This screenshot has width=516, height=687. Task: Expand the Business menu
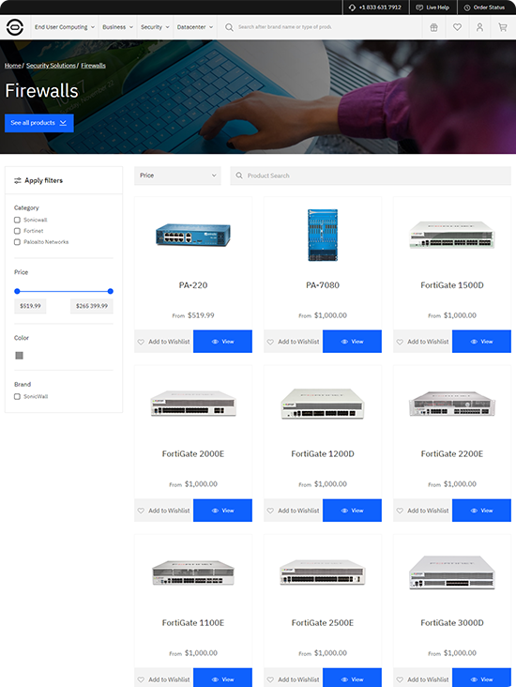click(x=117, y=27)
